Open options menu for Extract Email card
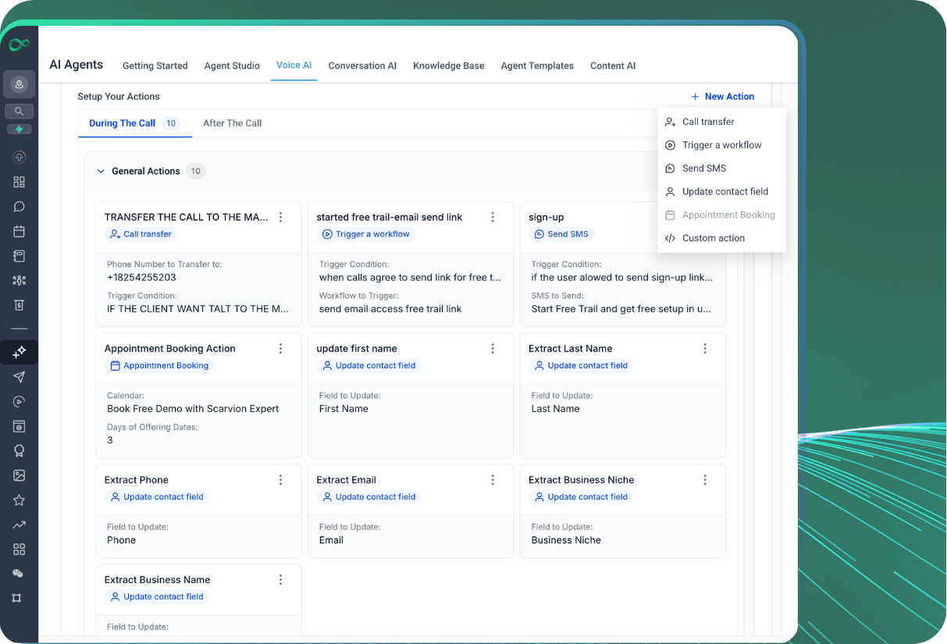 click(493, 480)
